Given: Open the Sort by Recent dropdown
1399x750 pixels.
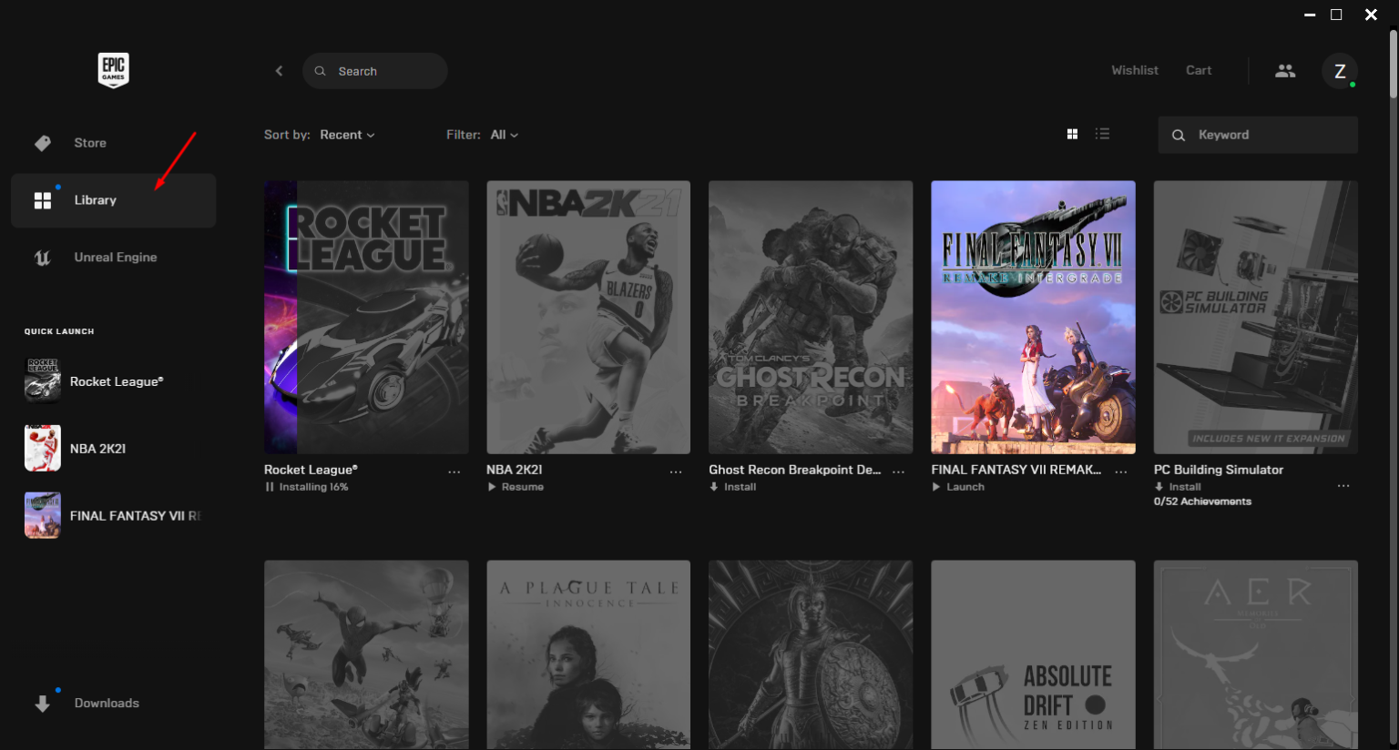Looking at the screenshot, I should pyautogui.click(x=347, y=135).
